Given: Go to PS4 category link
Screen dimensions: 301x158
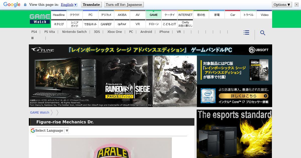Looking at the screenshot, I should pyautogui.click(x=34, y=32).
